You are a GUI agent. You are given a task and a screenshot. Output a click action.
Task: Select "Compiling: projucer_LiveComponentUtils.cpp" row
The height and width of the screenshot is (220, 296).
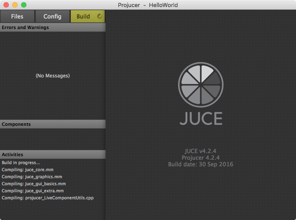click(53, 198)
